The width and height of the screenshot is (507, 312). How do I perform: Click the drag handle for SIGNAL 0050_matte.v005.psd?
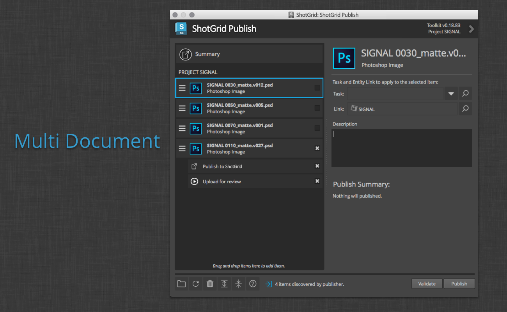(182, 108)
